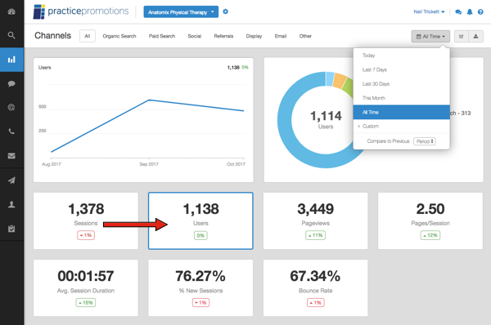Select the 3,449 Pageviews metric card
The image size is (491, 325).
point(316,220)
